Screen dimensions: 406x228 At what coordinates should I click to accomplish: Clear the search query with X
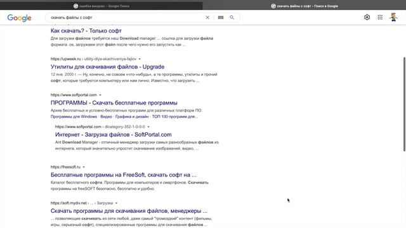pos(207,17)
